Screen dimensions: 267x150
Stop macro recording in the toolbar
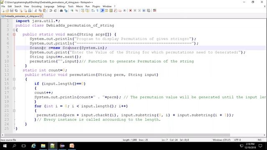point(135,10)
